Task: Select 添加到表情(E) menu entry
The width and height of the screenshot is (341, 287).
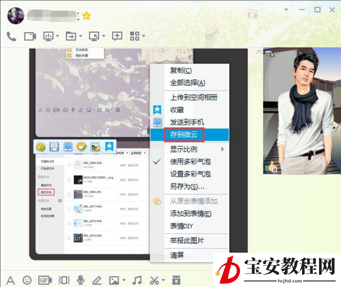Action: 191,214
